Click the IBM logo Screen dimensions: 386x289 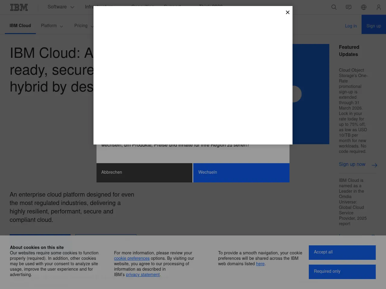[19, 7]
